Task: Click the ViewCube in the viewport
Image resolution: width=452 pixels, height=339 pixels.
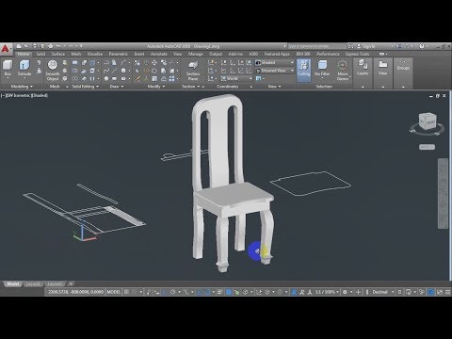Action: tap(428, 121)
